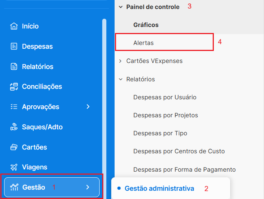Click the Início home icon
The width and height of the screenshot is (264, 199).
[x=14, y=26]
